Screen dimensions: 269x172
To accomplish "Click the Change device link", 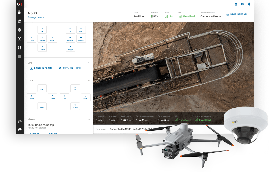I will (x=36, y=17).
